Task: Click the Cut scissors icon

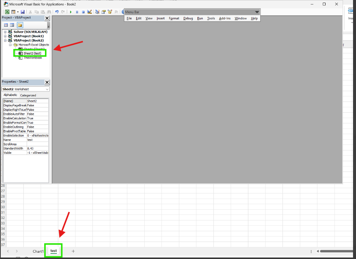Action: (x=30, y=12)
